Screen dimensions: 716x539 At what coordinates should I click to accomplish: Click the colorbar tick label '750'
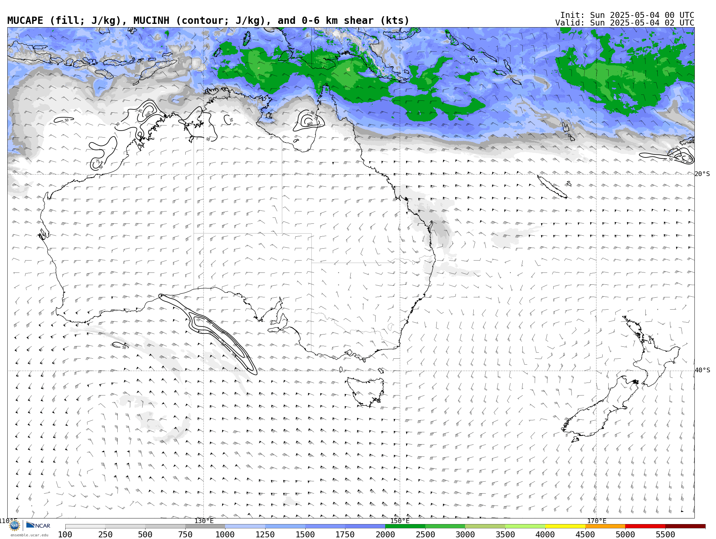(185, 535)
